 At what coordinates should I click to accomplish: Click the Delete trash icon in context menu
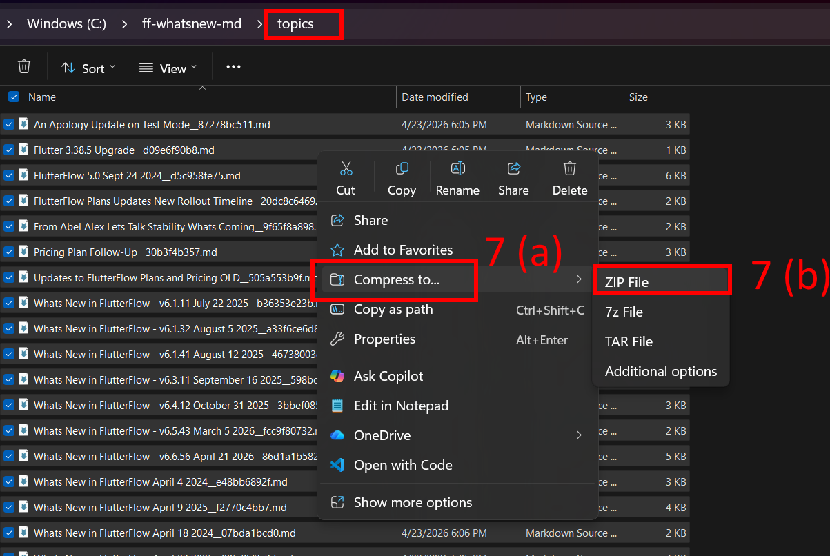[x=569, y=168]
